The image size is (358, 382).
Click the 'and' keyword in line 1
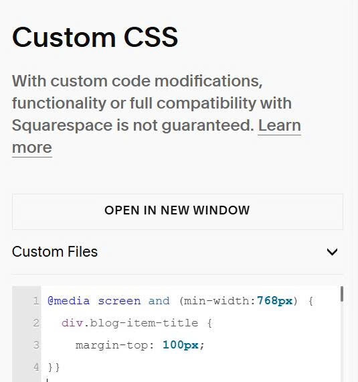pyautogui.click(x=159, y=301)
